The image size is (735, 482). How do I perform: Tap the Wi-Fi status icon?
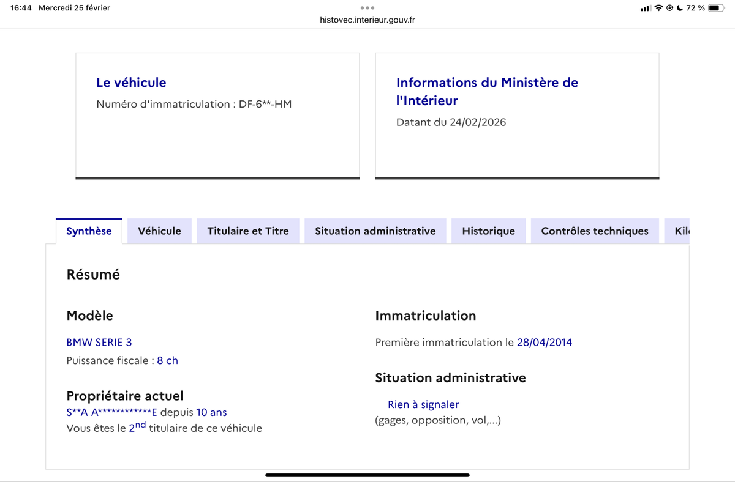(659, 8)
